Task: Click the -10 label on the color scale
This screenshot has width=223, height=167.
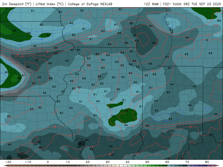Action: pyautogui.click(x=28, y=162)
